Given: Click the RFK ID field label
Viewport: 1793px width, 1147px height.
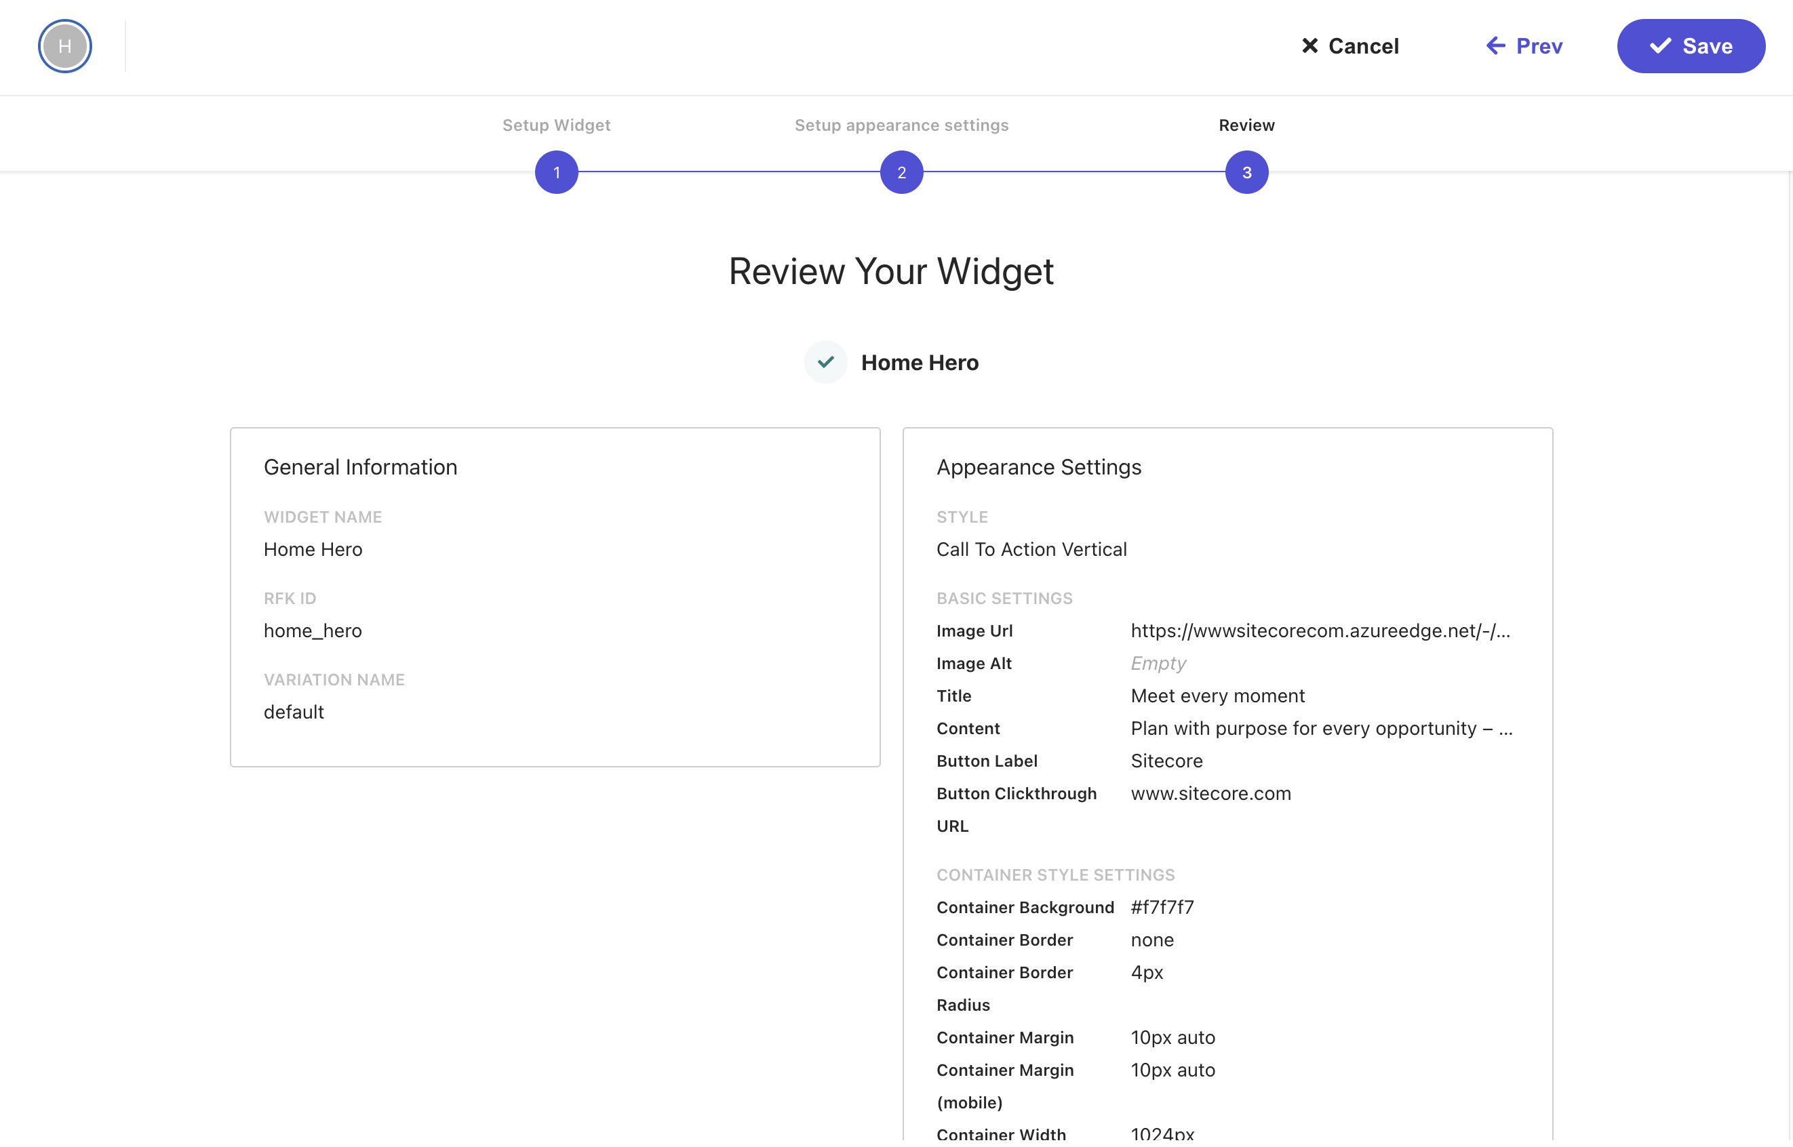Looking at the screenshot, I should click(x=290, y=598).
